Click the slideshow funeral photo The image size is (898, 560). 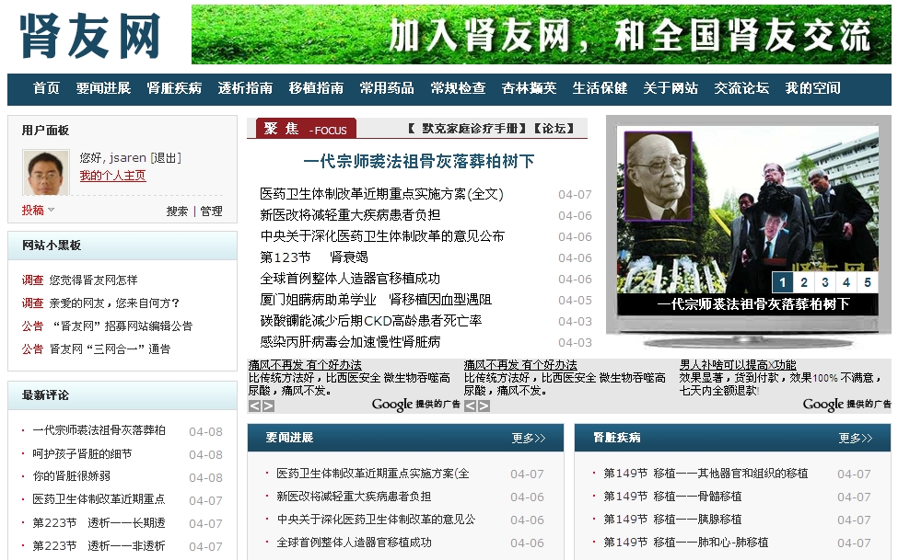point(747,209)
